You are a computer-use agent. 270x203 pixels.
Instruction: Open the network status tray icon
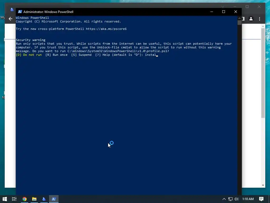tap(230, 199)
